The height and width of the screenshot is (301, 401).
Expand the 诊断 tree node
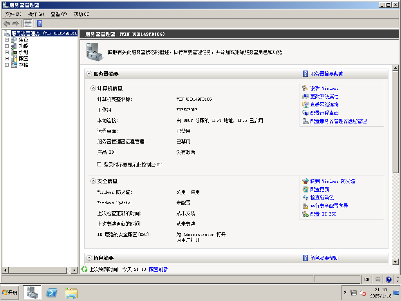(x=7, y=52)
